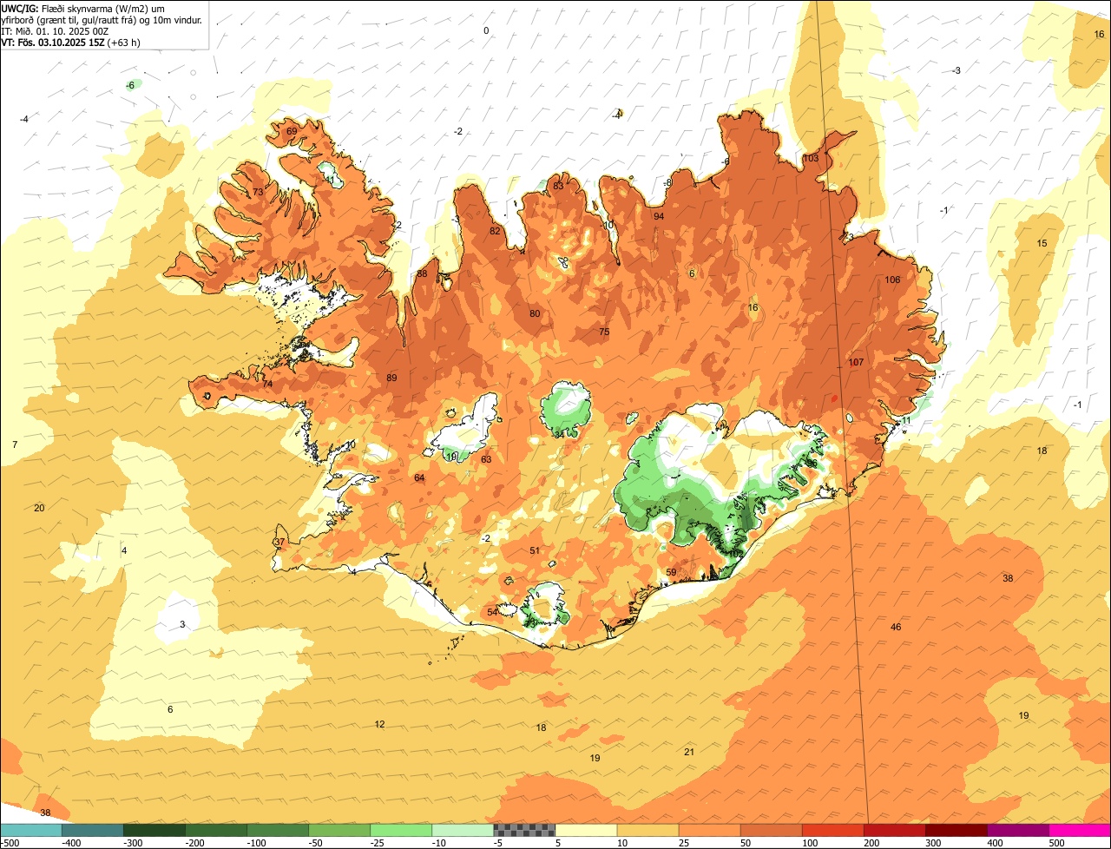1111x849 pixels.
Task: Click the light green swatch between -25 and -10
Action: pyautogui.click(x=401, y=830)
